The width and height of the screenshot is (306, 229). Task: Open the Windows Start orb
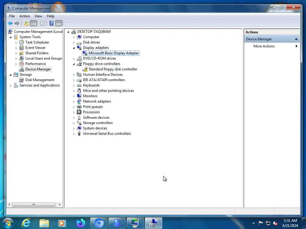click(x=8, y=223)
